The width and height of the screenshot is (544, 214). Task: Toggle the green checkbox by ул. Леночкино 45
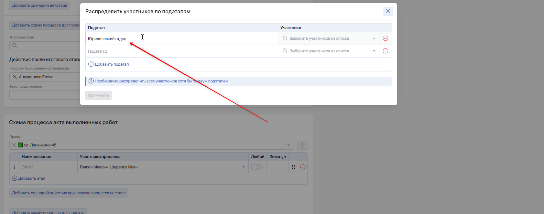[x=20, y=145]
